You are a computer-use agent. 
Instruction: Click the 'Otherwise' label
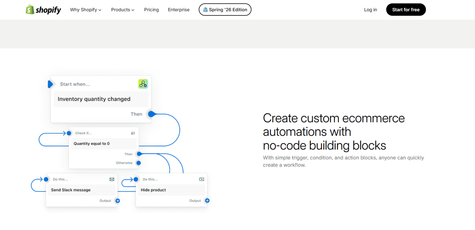click(124, 163)
